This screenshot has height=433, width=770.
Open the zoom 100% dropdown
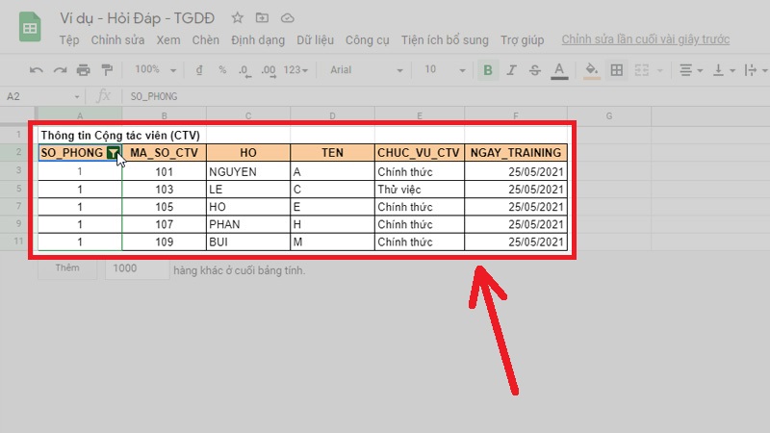[153, 69]
